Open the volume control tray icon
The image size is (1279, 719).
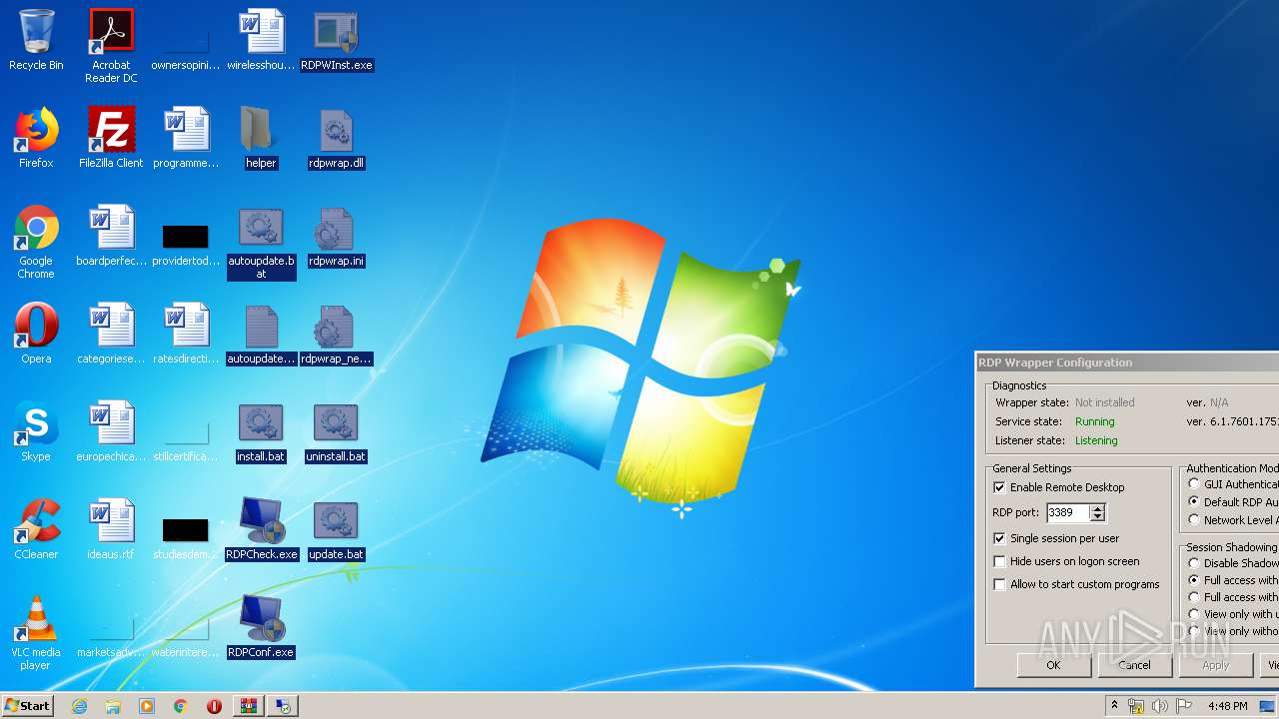[x=1160, y=706]
